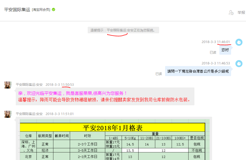Click the 13.5 price cell
246x160 pixels.
[130, 150]
